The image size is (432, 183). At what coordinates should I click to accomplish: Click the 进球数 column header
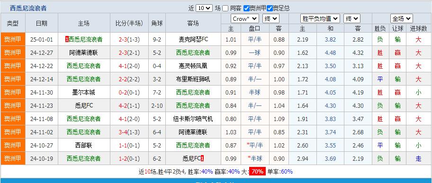[x=418, y=28]
